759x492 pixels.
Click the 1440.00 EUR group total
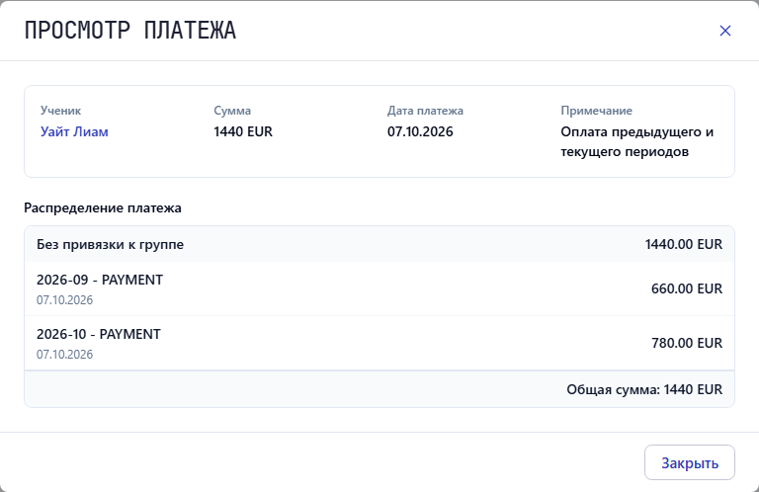coord(684,244)
